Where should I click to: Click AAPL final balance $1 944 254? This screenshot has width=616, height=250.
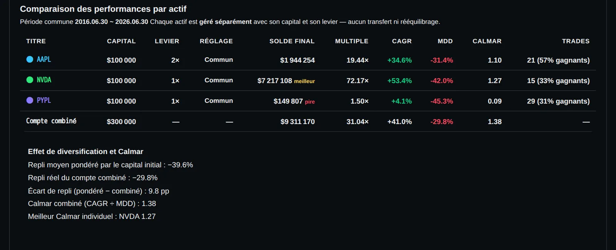click(x=297, y=60)
